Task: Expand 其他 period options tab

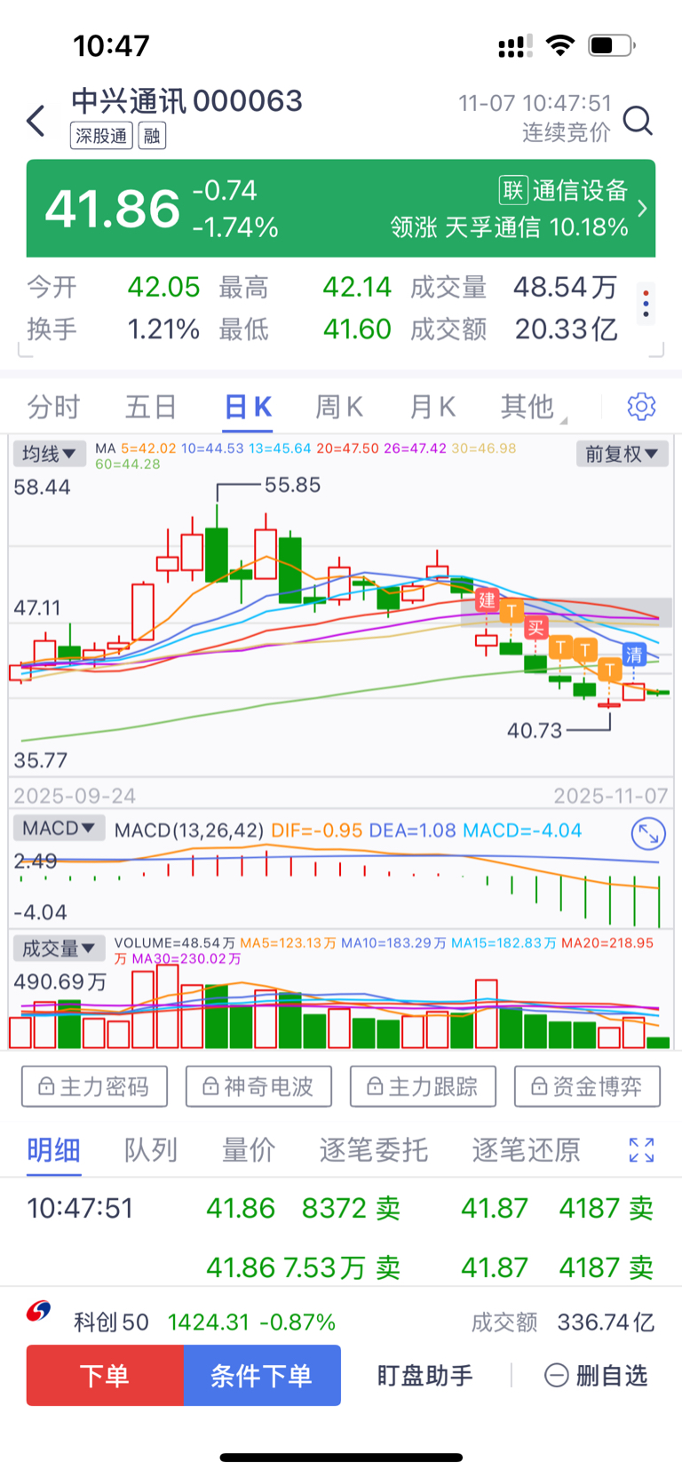Action: click(x=533, y=407)
